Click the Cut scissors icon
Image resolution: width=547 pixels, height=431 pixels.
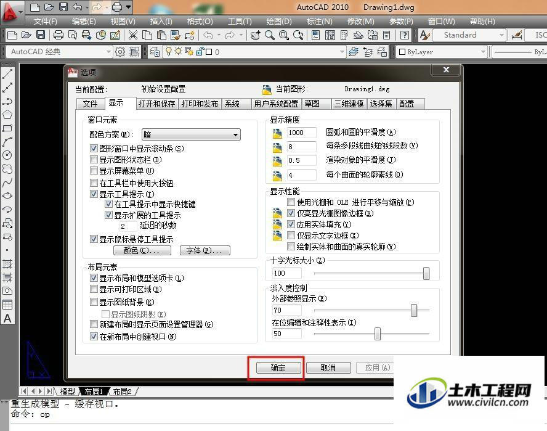pos(132,35)
